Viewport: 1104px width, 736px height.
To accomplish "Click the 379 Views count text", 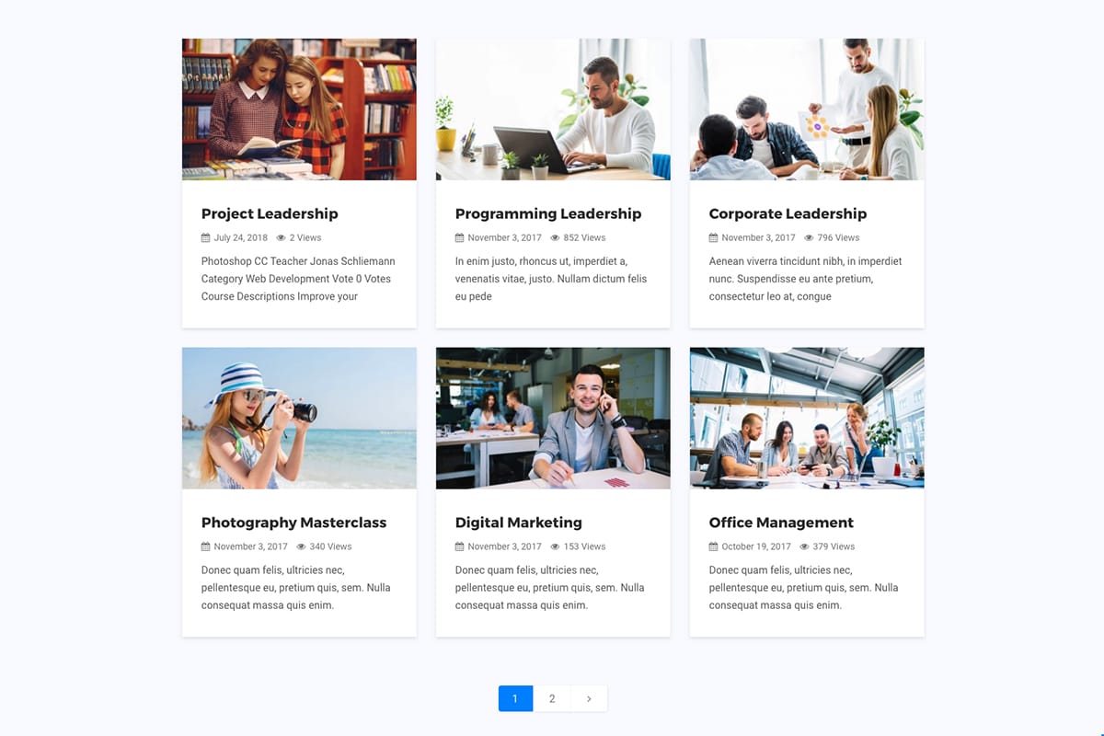I will pyautogui.click(x=834, y=546).
